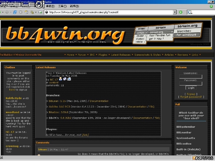Open the dropdown next to the tool icon
The image size is (215, 161).
point(36,12)
